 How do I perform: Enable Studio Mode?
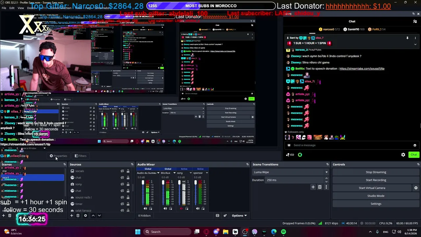376,196
